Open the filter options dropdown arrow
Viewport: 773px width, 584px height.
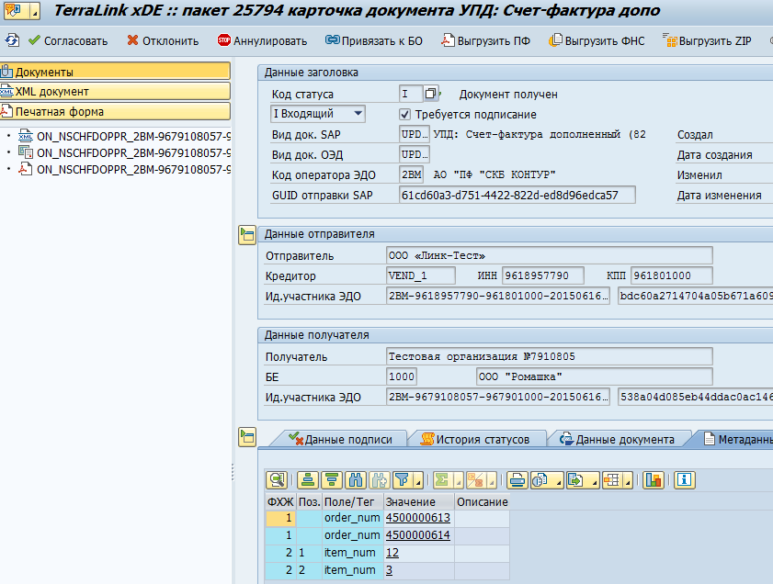(x=417, y=481)
